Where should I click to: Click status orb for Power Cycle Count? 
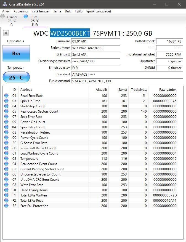click(x=6, y=137)
